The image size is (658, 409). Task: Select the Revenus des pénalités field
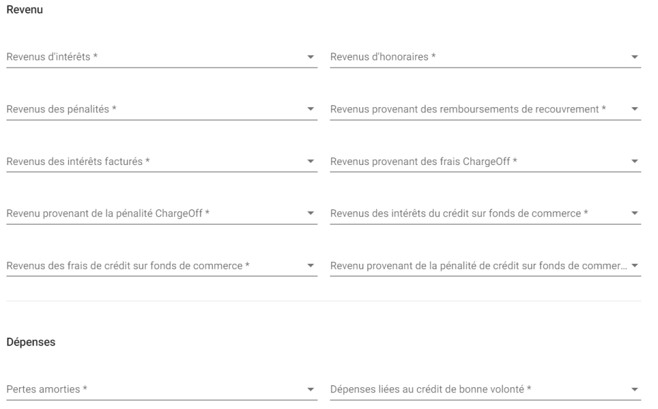161,110
